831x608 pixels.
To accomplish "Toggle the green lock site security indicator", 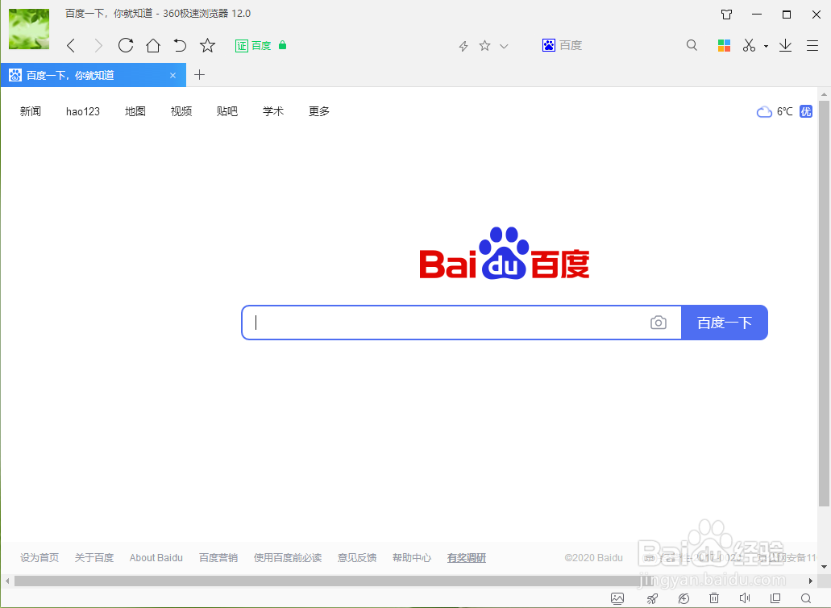I will 281,45.
